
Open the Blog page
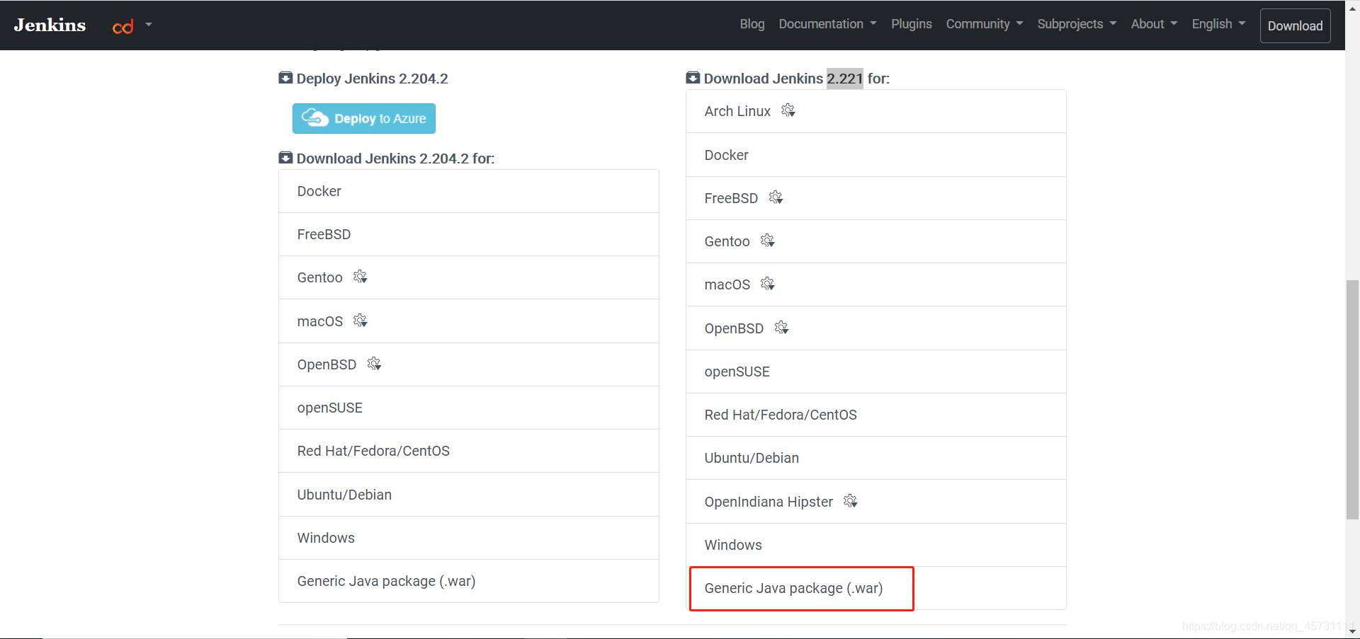pos(752,24)
